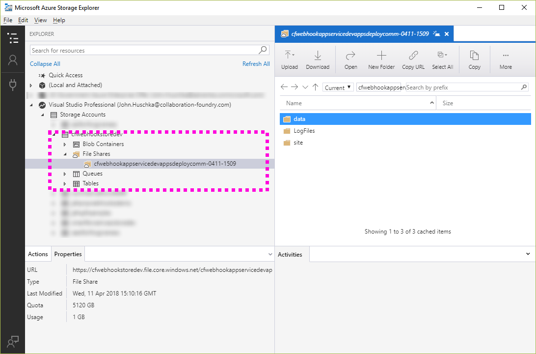536x354 pixels.
Task: Expand the Tables node
Action: 65,184
